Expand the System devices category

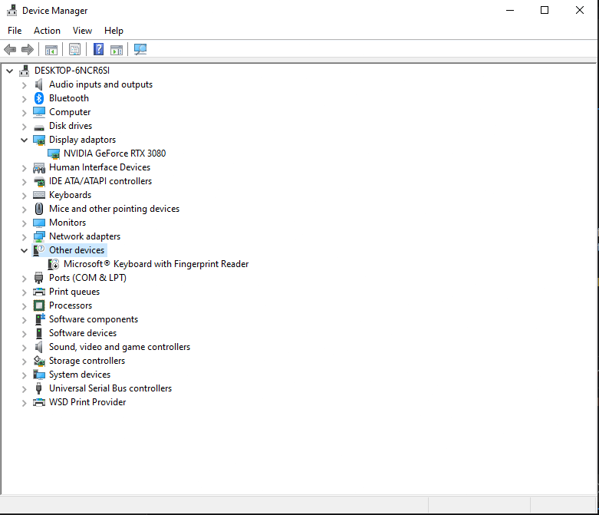24,375
